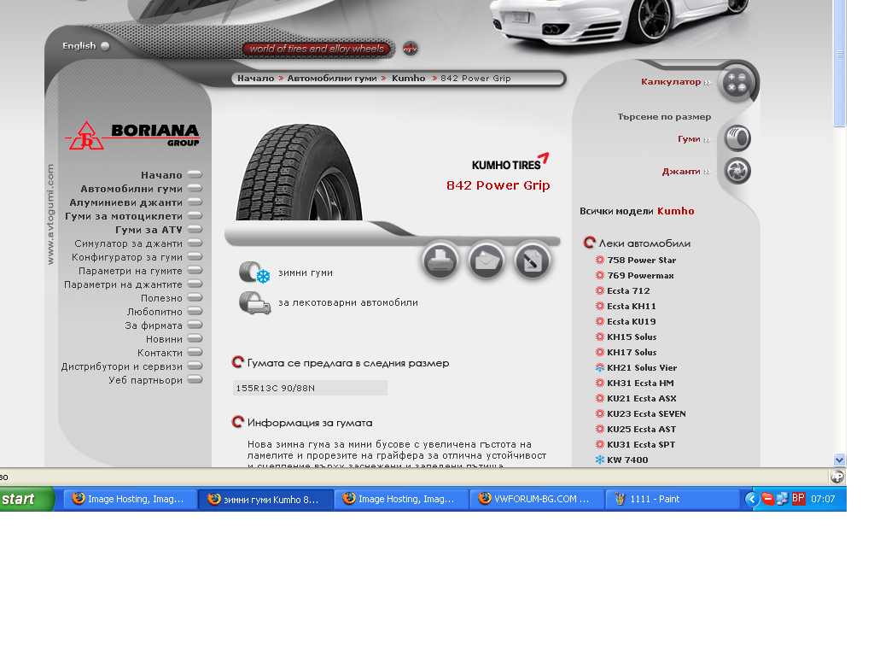
Task: Switch to the зимни гуми Kumho taskbar window
Action: tap(266, 499)
